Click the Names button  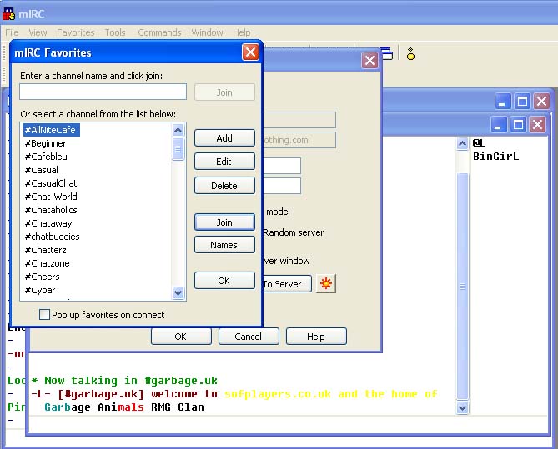click(224, 245)
